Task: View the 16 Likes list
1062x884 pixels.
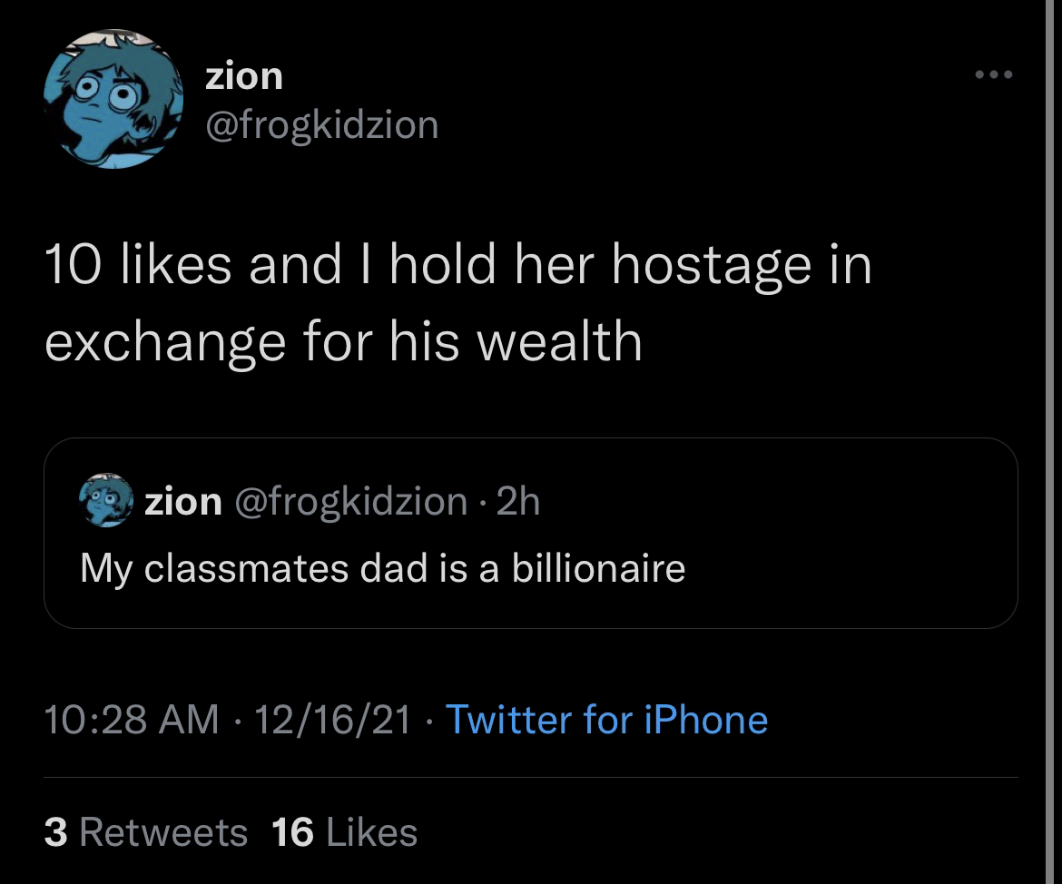Action: tap(344, 832)
